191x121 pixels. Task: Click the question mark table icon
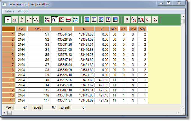coord(108,20)
